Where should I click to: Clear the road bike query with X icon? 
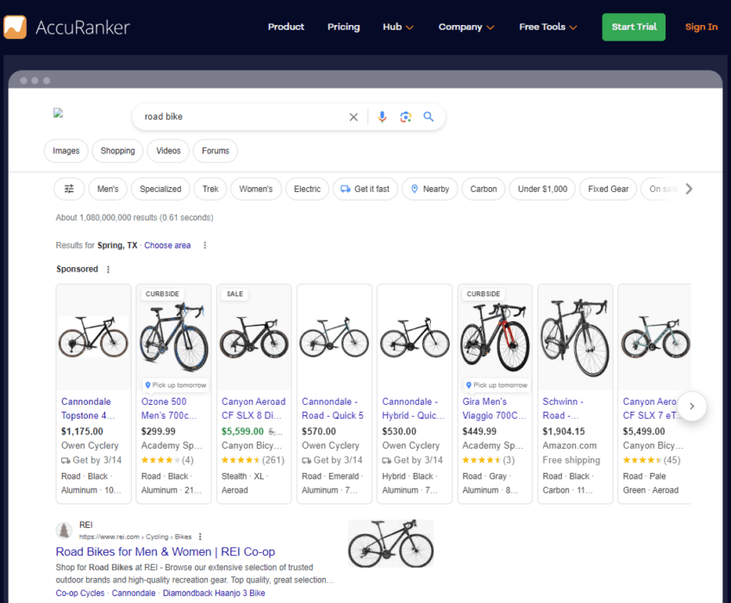[x=353, y=117]
